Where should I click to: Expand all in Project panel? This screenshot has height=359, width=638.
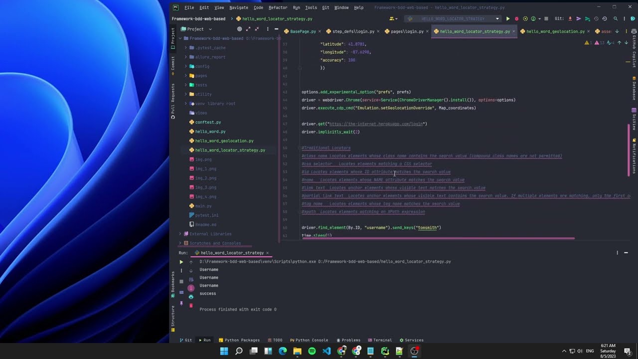pyautogui.click(x=249, y=29)
